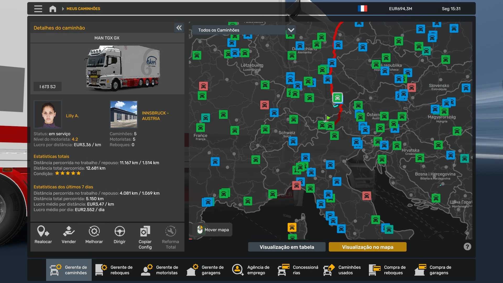Collapse the Detalhes do caminhão panel
Screen dimensions: 503x283
tap(179, 28)
